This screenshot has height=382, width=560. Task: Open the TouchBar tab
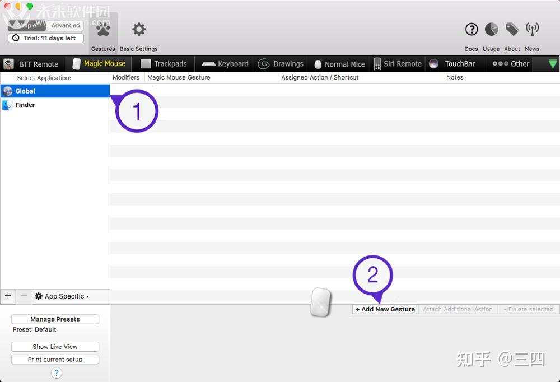457,64
